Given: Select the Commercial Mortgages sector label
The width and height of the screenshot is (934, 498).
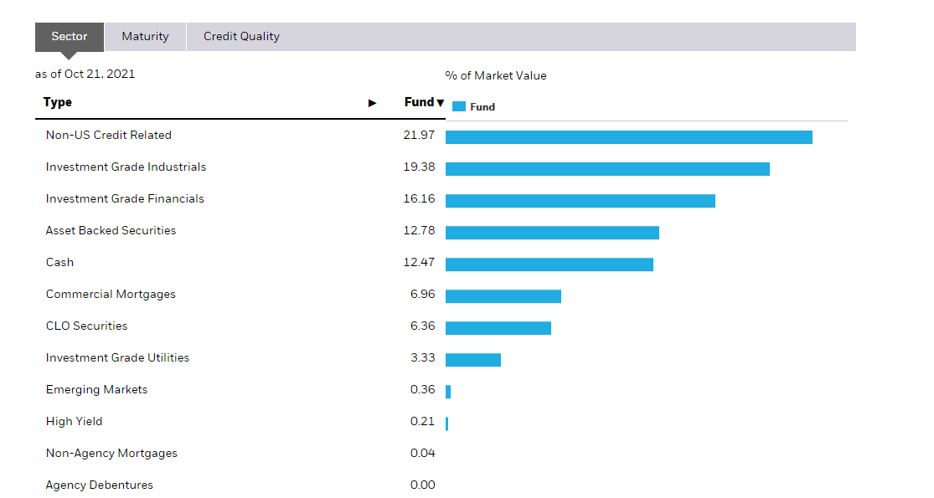Looking at the screenshot, I should [x=111, y=294].
